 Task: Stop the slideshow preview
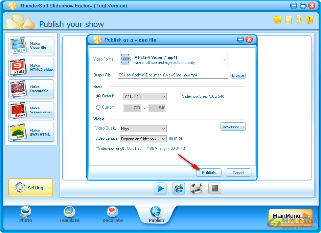(215, 188)
